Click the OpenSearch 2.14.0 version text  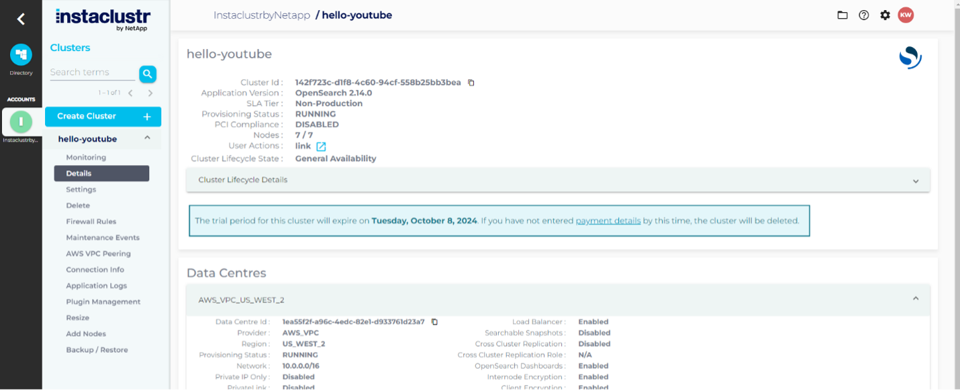(334, 93)
